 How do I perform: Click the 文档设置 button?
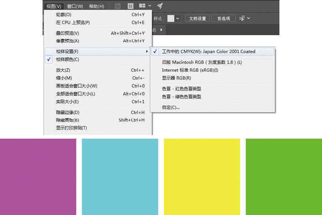[197, 19]
